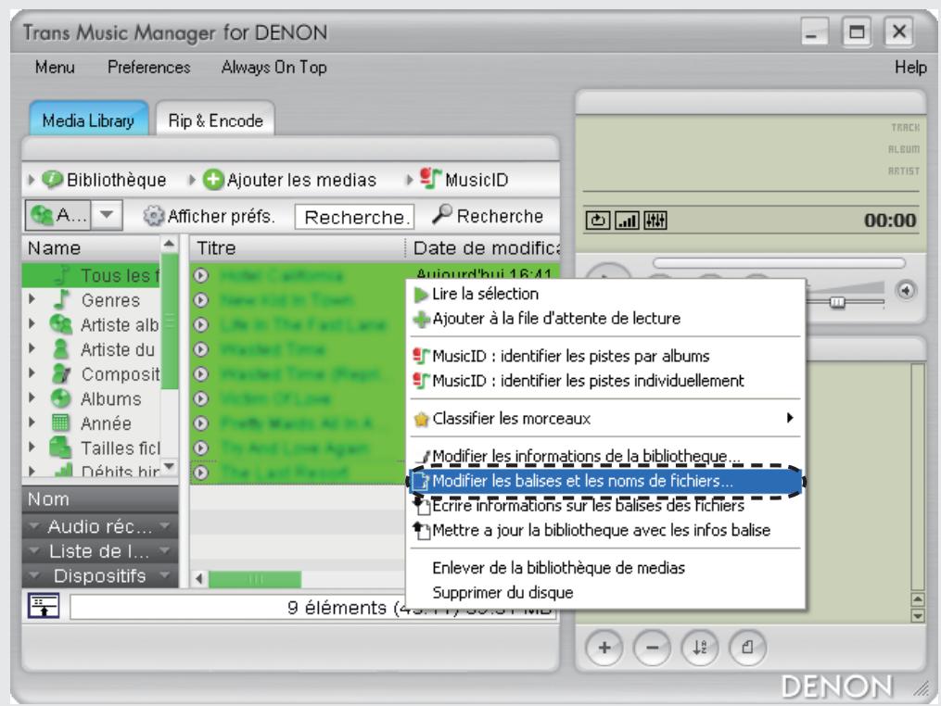Click the repeat mode icon in player display
Screen dimensions: 941x706
click(x=598, y=221)
